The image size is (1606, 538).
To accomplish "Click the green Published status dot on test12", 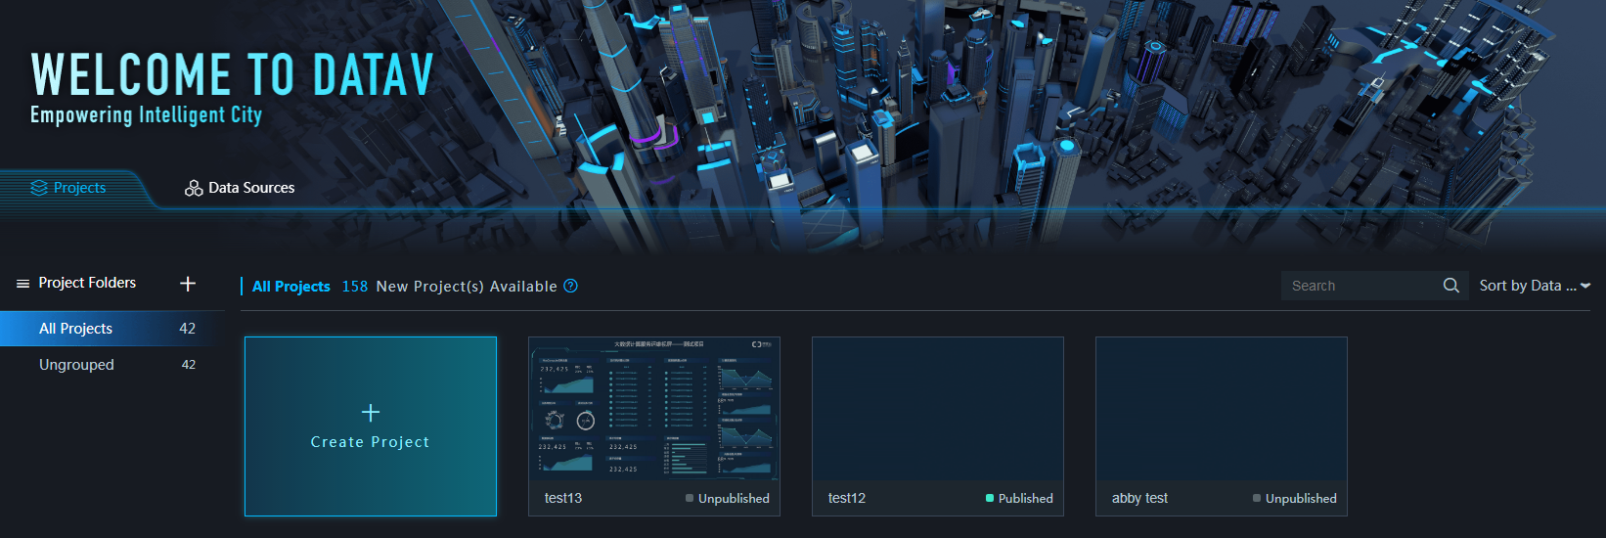I will (x=990, y=499).
